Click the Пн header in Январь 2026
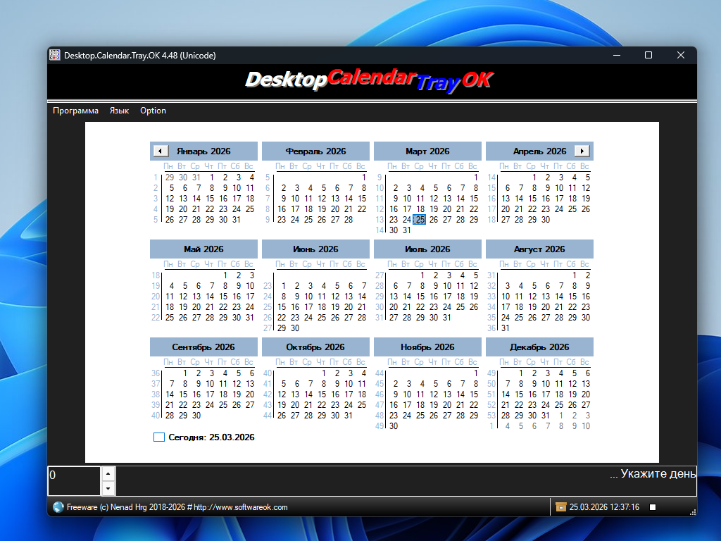Screen dimensions: 721x541 coord(168,166)
